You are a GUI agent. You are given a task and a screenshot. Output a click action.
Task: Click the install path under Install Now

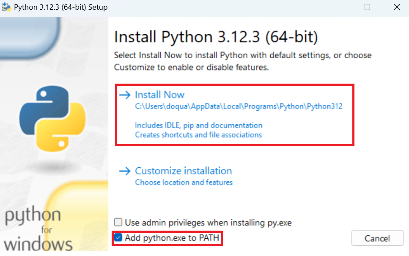[x=238, y=106]
